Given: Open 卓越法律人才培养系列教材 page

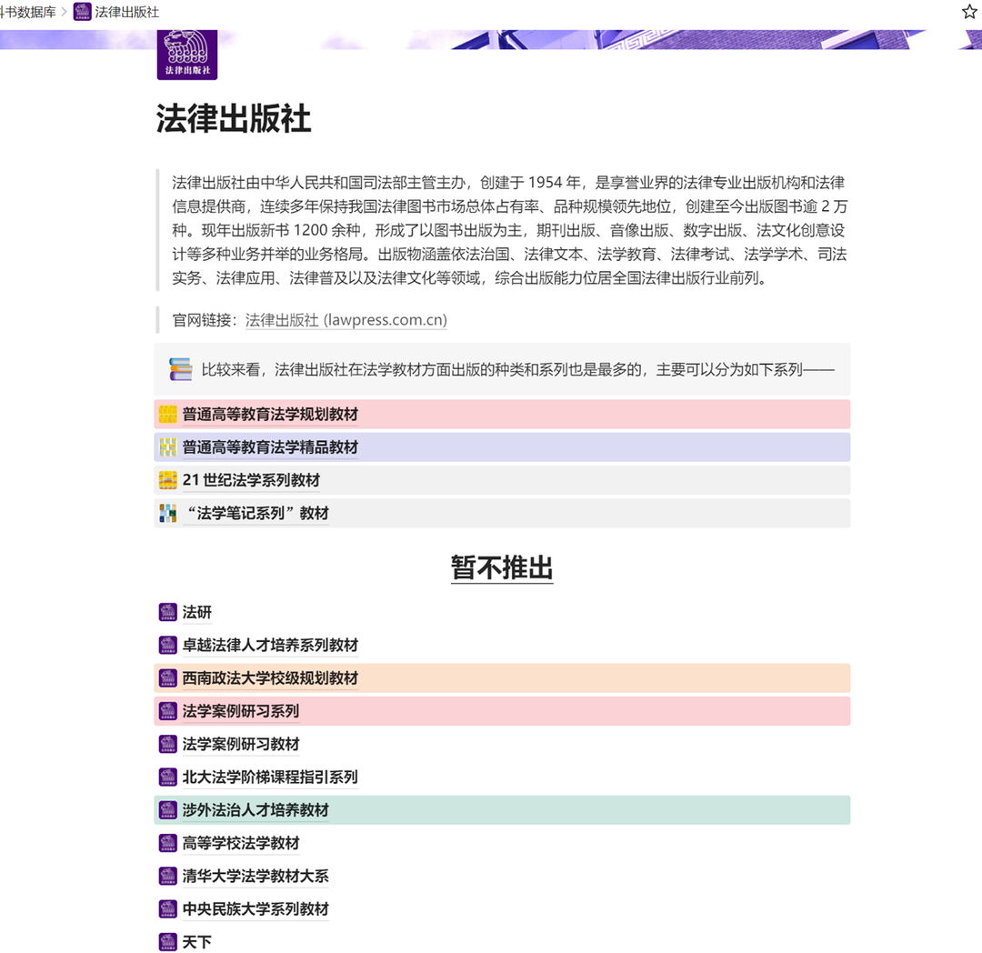Looking at the screenshot, I should [x=270, y=646].
